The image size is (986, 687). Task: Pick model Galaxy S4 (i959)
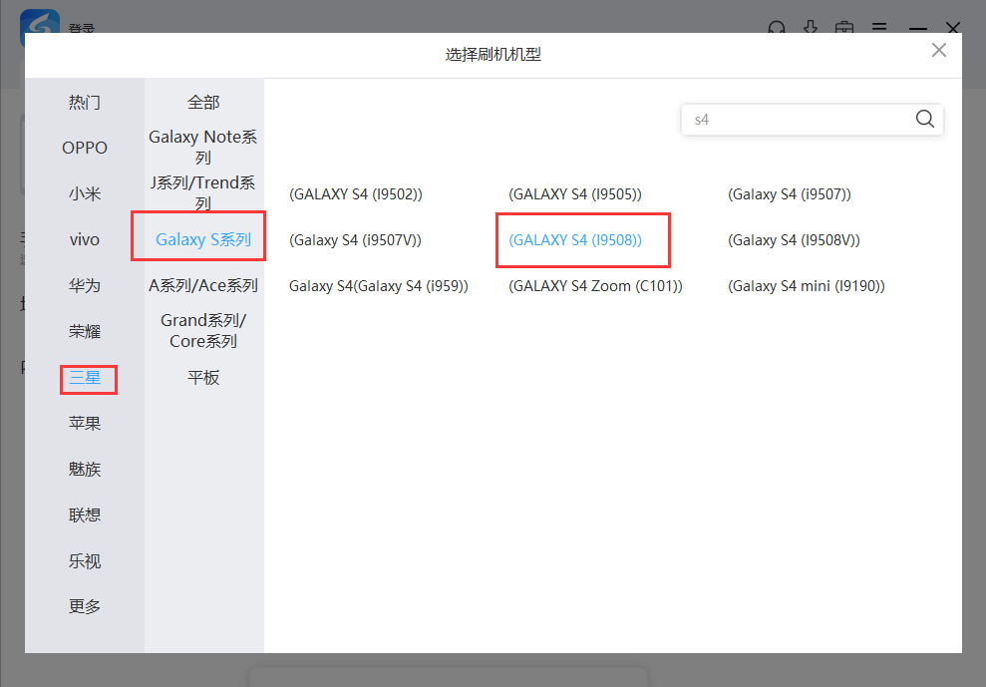click(379, 286)
